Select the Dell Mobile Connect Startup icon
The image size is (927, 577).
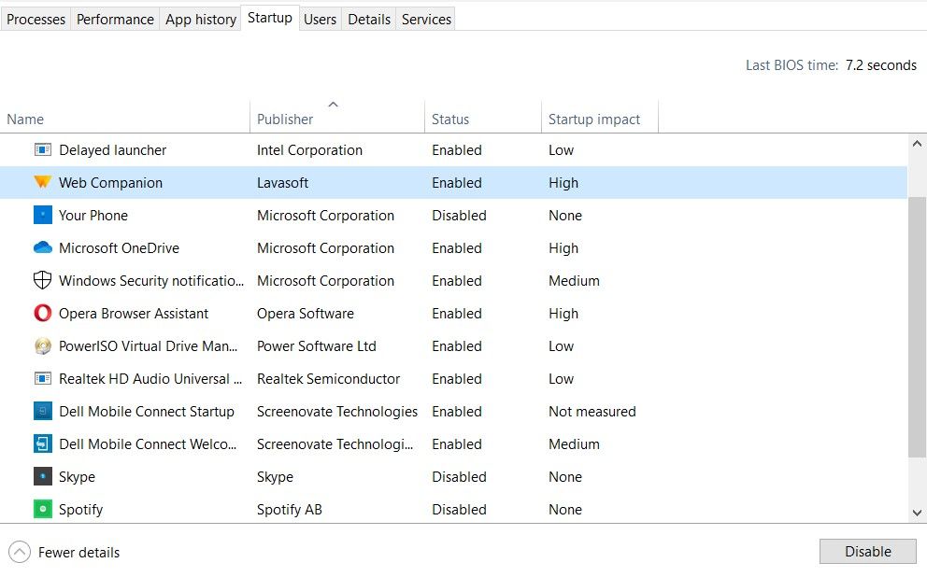click(x=43, y=411)
